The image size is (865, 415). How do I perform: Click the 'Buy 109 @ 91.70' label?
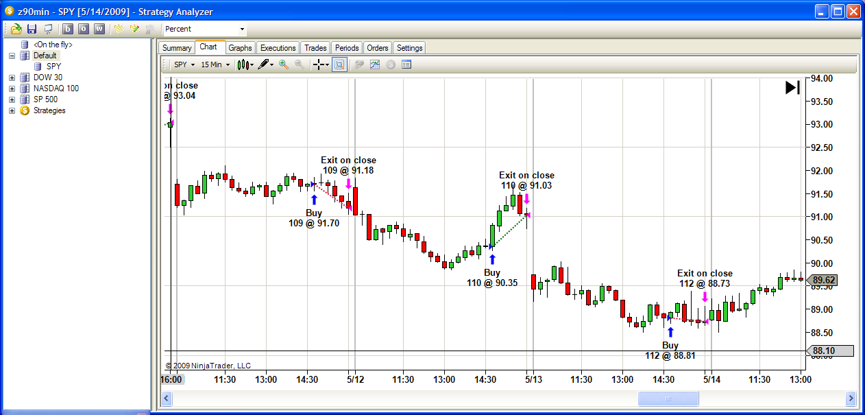click(x=314, y=218)
